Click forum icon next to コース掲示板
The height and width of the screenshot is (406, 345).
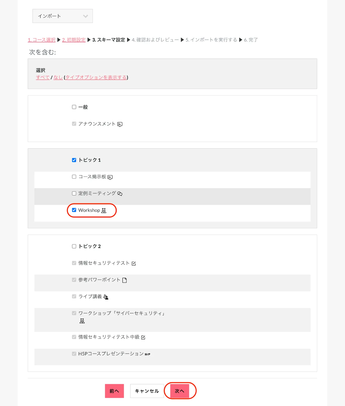(110, 177)
